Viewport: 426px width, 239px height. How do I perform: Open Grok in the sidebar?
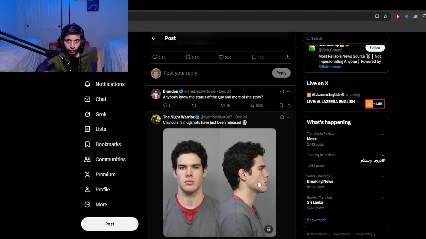[x=95, y=114]
